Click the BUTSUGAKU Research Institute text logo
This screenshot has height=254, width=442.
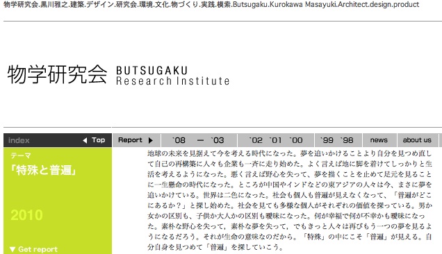point(172,76)
